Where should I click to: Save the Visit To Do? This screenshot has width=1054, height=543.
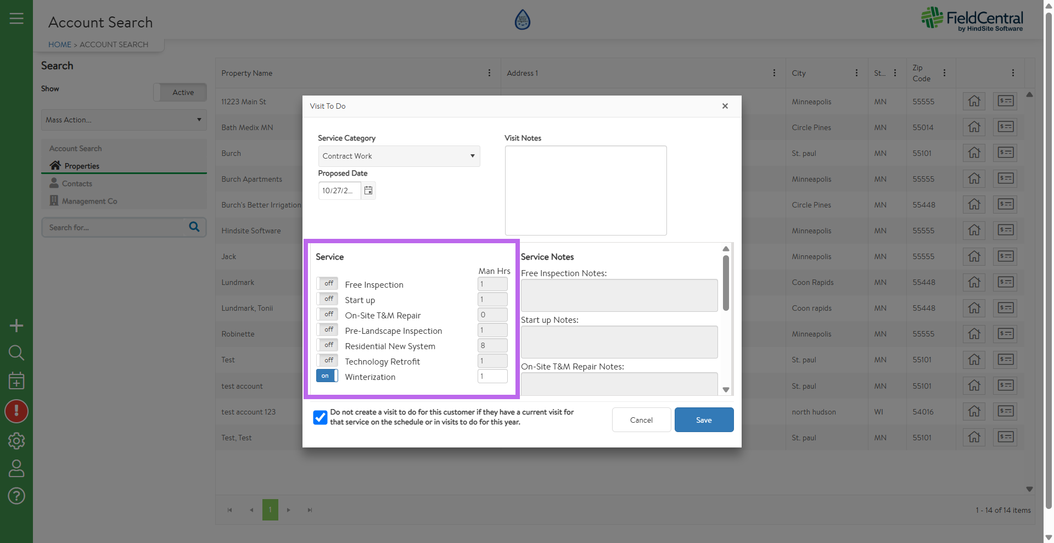click(704, 420)
